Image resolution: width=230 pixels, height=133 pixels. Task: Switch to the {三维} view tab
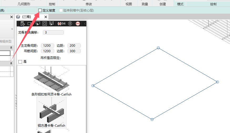(x=27, y=17)
